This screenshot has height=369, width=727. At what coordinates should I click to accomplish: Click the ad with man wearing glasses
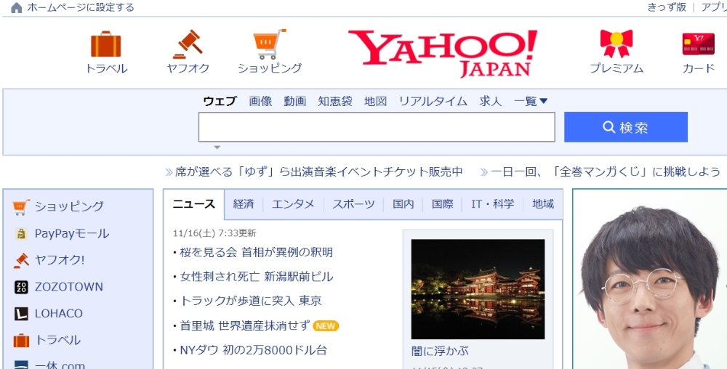650,279
